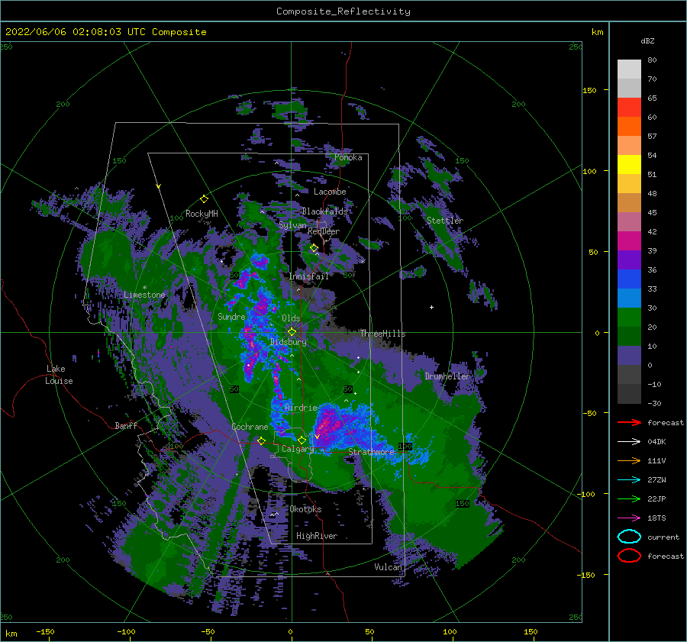Click the Lake Louise label
The height and width of the screenshot is (642, 687).
pyautogui.click(x=59, y=375)
